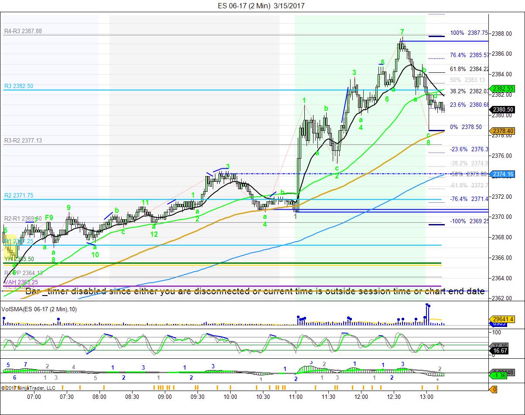Select the green 10 wave label
The height and width of the screenshot is (415, 525).
[x=95, y=255]
